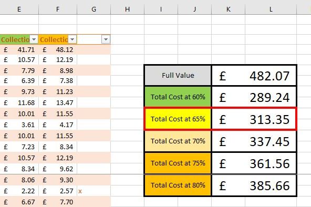Select the cell containing the x mark
The height and width of the screenshot is (207, 311).
point(94,191)
